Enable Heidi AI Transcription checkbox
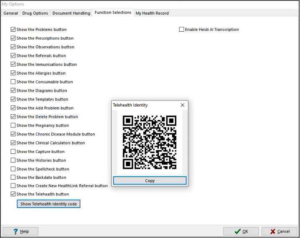Image resolution: width=300 pixels, height=238 pixels. coord(182,30)
